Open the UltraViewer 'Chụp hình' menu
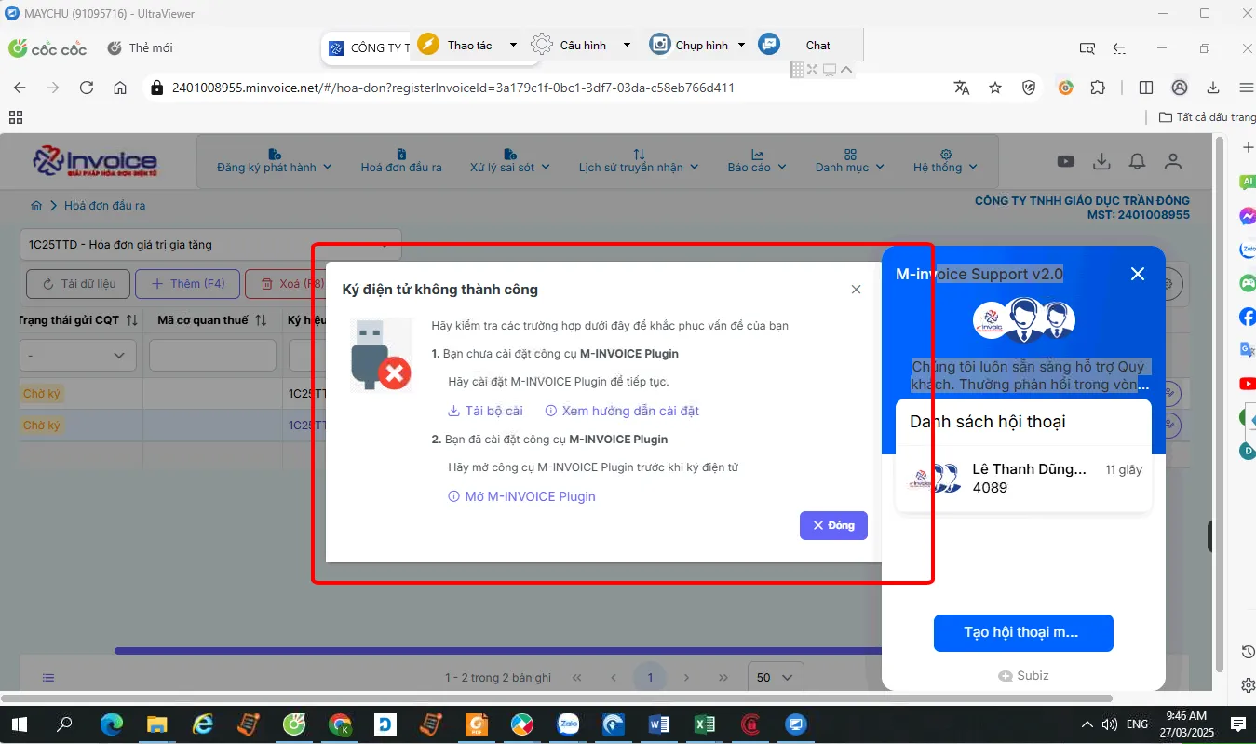 pos(698,45)
